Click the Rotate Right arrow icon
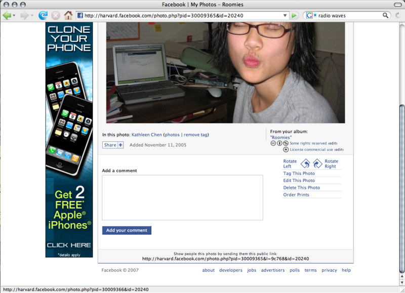The width and height of the screenshot is (405, 293). click(317, 163)
